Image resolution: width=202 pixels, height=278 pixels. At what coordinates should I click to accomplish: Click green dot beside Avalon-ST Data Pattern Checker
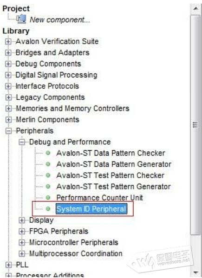48,153
